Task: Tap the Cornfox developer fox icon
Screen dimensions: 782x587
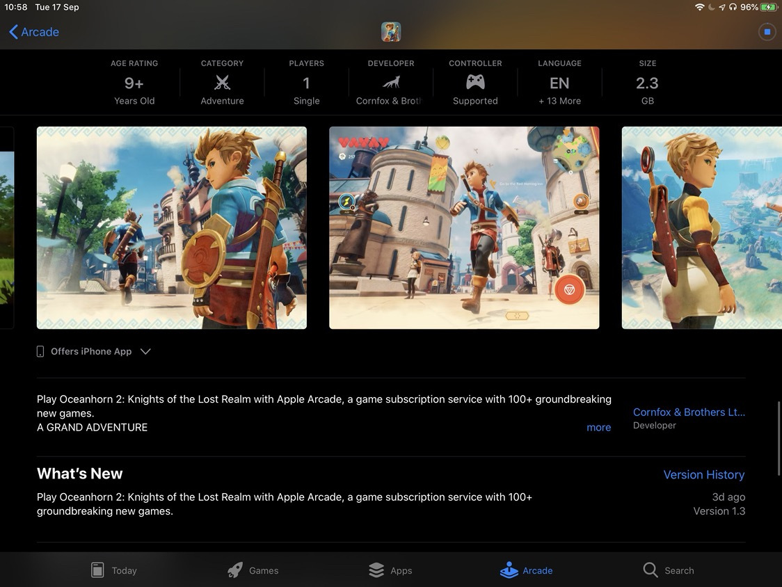Action: (x=391, y=82)
